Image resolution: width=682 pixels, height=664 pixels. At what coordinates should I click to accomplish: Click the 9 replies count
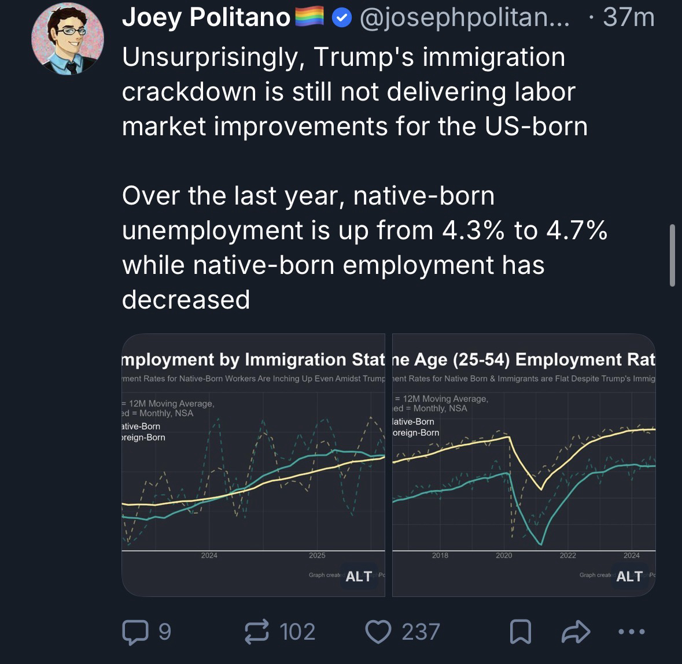point(164,632)
